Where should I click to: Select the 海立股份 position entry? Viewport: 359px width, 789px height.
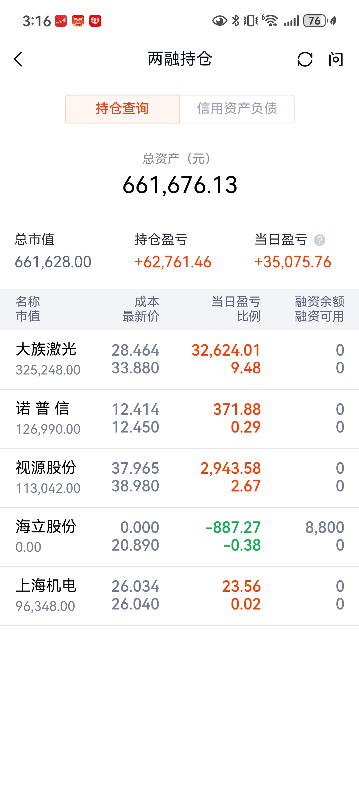click(179, 537)
